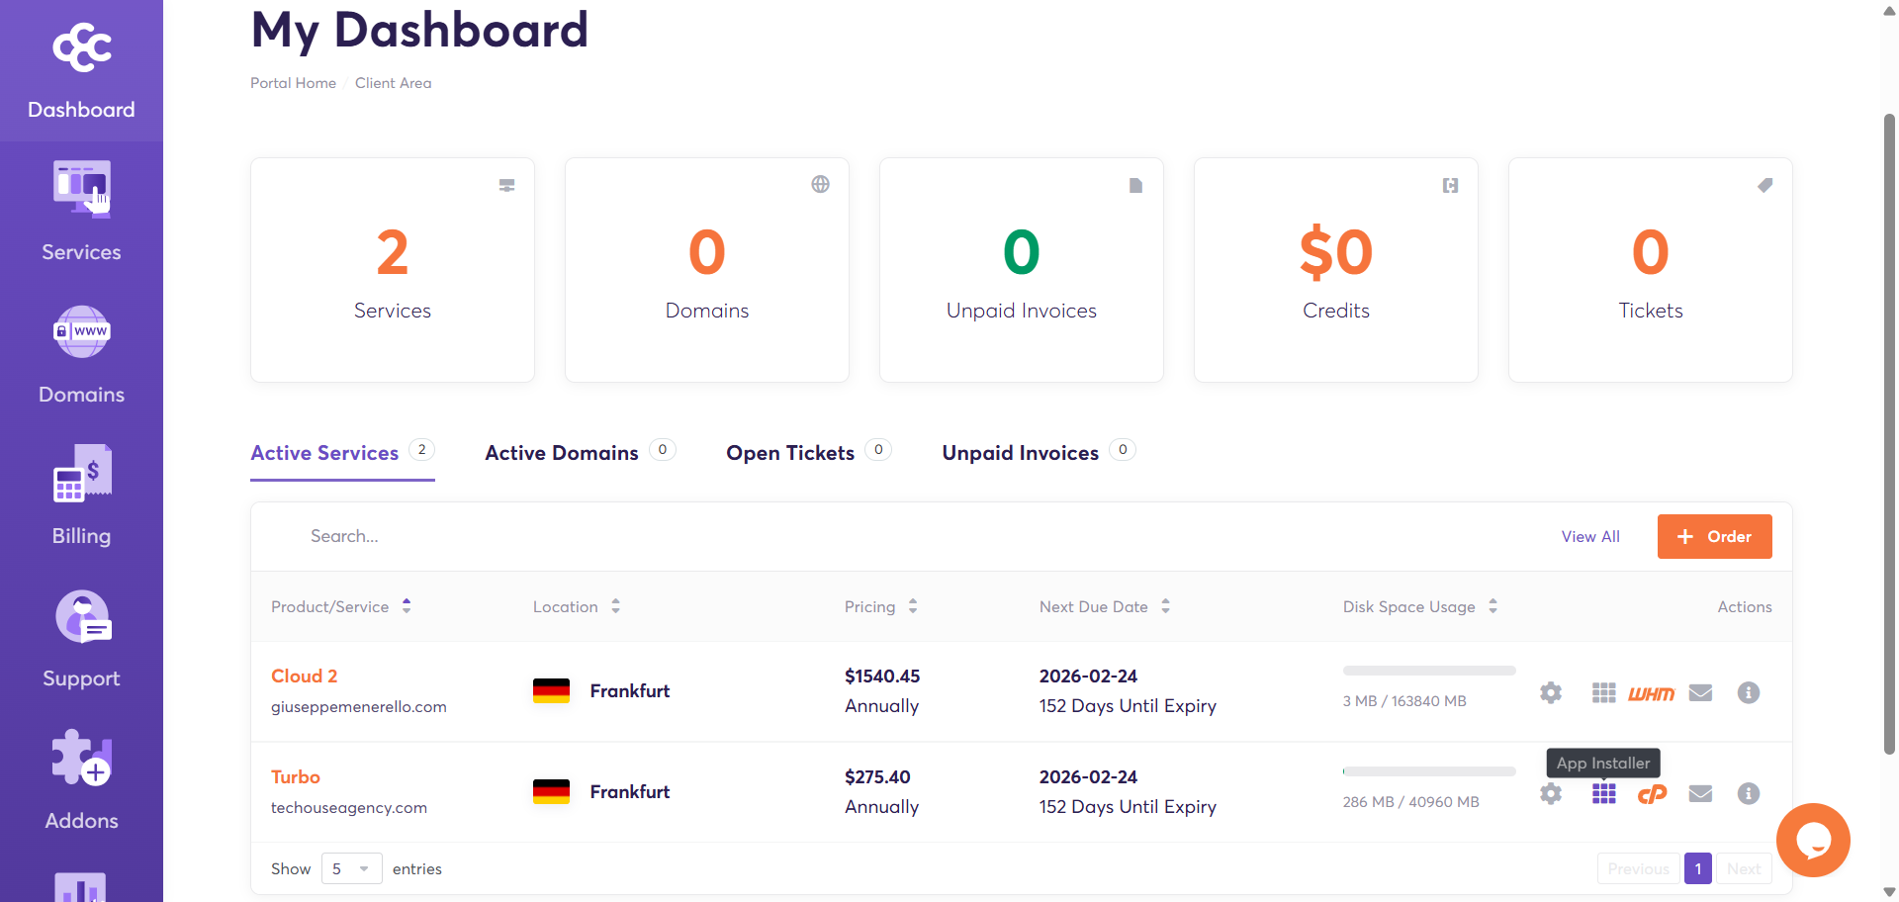The image size is (1899, 902).
Task: Click the domain giuseppemenerello.com
Action: (359, 706)
